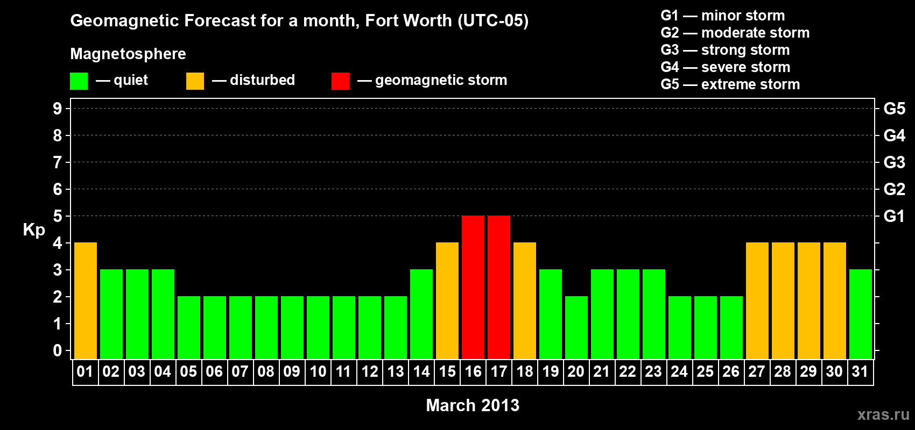Select the orange bar for day 27
Screen dimensions: 915x430
(x=757, y=301)
